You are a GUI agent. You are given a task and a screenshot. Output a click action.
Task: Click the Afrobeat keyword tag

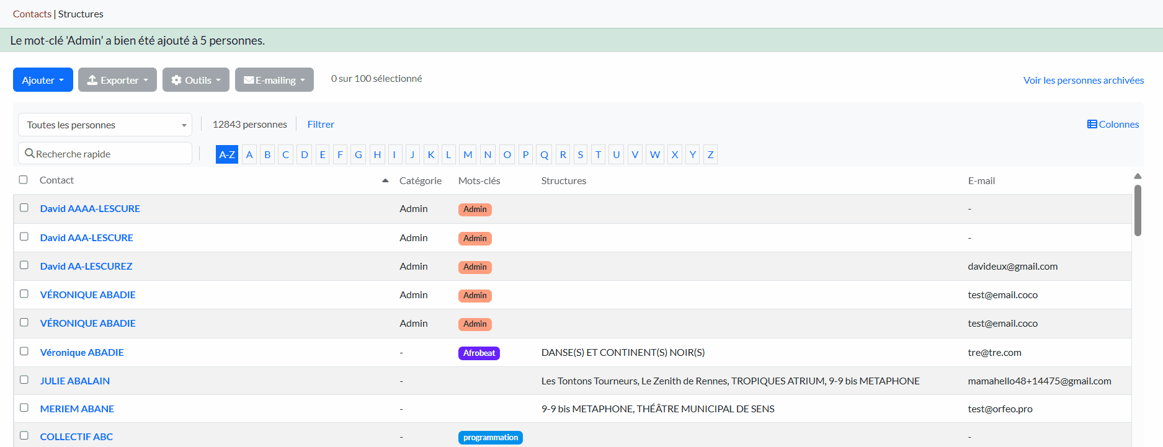click(x=479, y=353)
